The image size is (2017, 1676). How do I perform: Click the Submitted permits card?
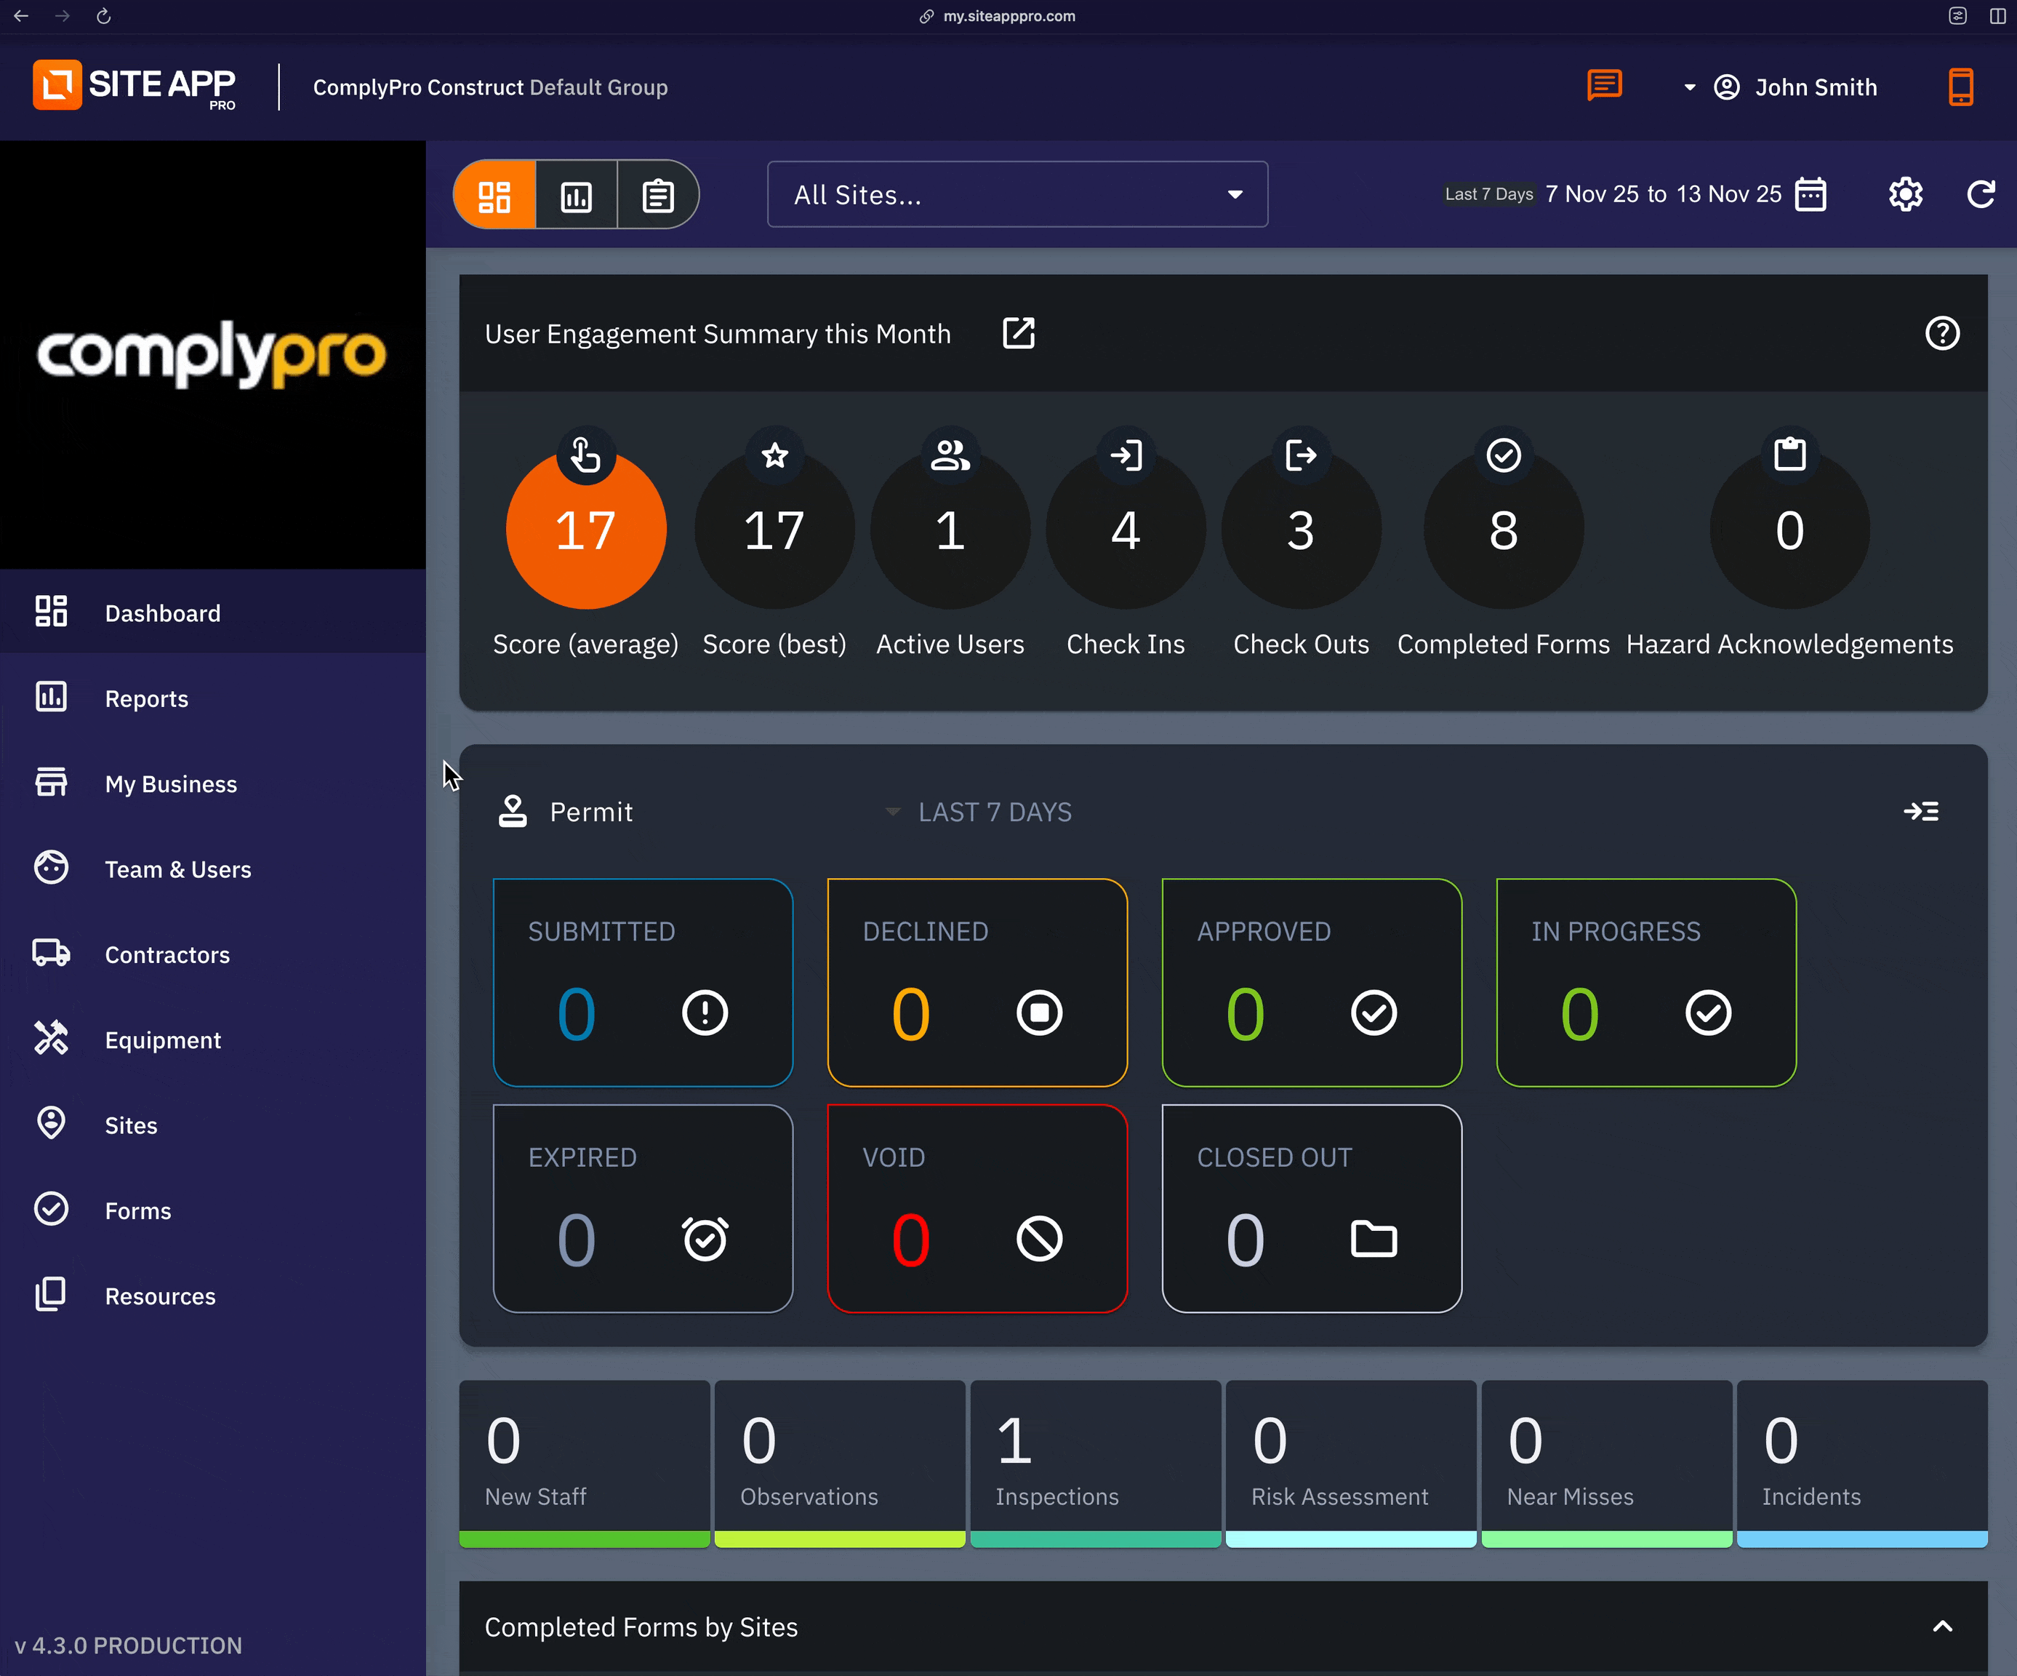(x=643, y=982)
